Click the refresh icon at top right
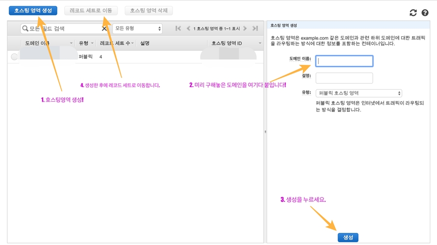The image size is (437, 245). coord(413,13)
